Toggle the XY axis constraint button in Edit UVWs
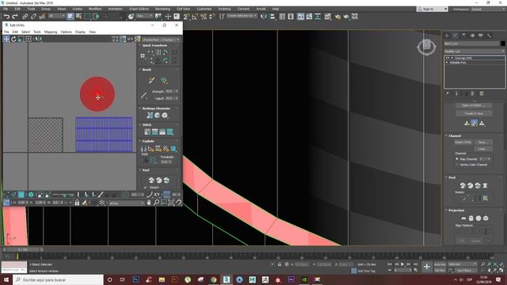Viewport: 507px width, 285px height. tap(157, 195)
